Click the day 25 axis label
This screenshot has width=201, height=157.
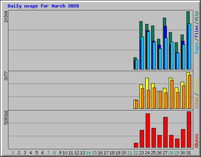pyautogui.click(x=153, y=153)
